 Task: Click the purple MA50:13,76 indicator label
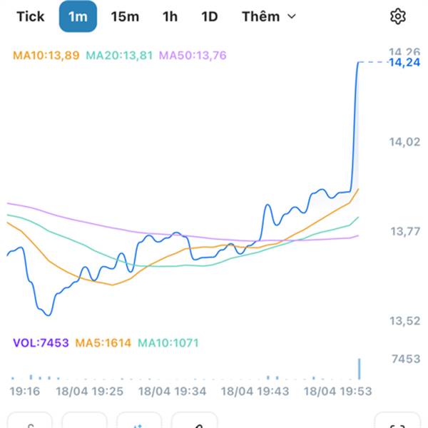193,55
